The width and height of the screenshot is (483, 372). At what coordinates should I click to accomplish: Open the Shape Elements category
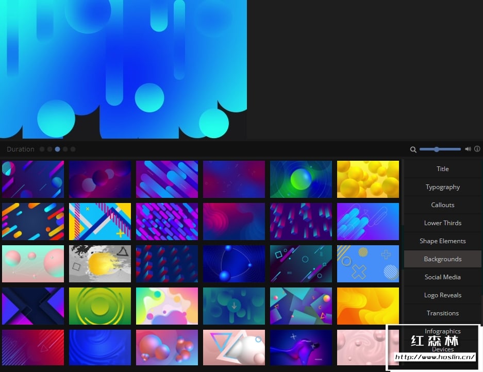(x=442, y=241)
